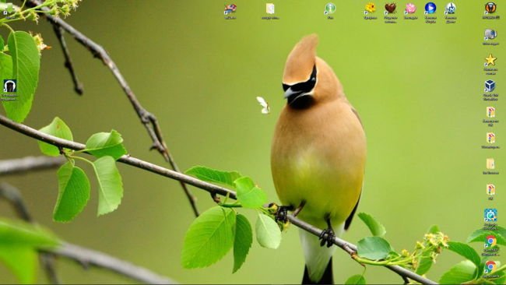Select the colorful flag shortcut in top row
Screen dimensions: 506x285
tap(230, 9)
